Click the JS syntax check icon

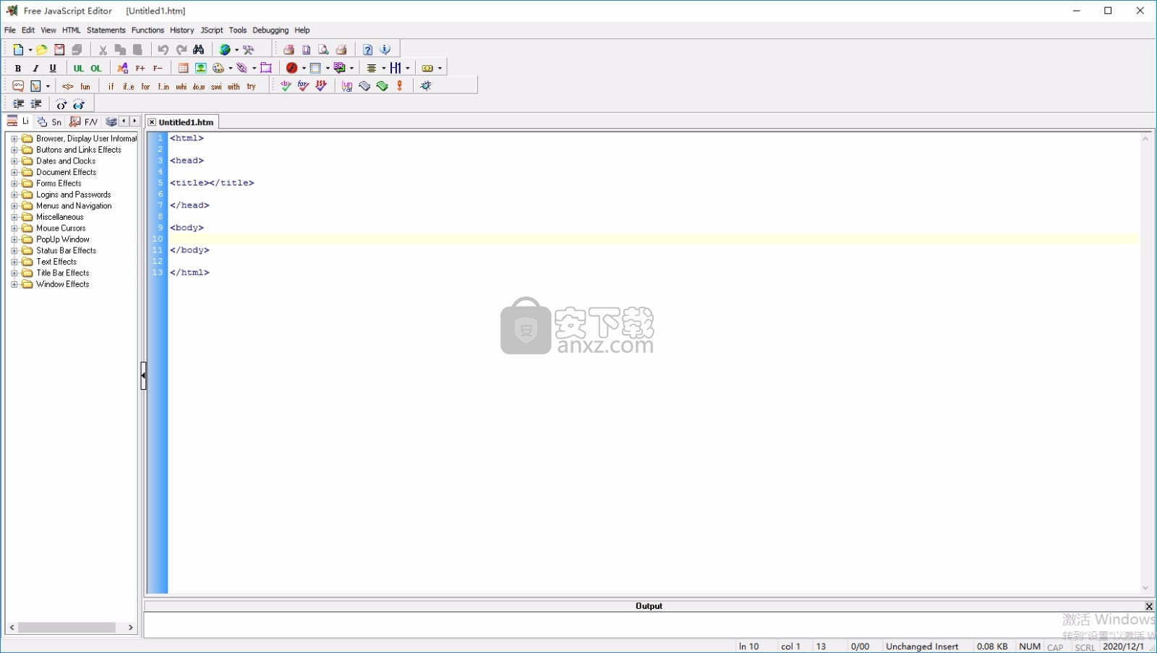click(x=321, y=86)
